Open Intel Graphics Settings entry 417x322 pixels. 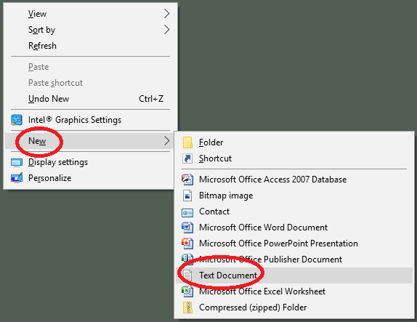coord(89,120)
